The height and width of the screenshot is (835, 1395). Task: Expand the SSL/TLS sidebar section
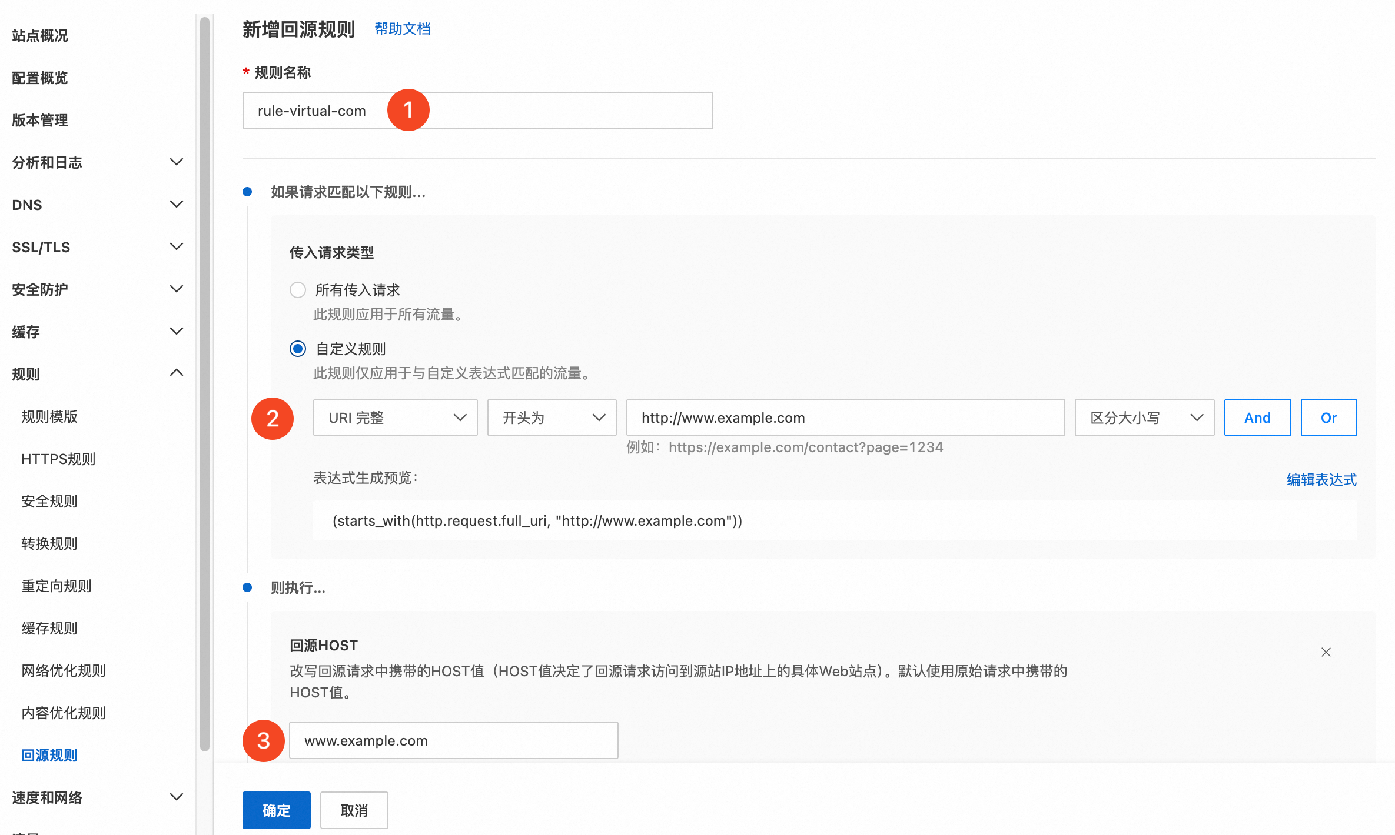pos(176,246)
